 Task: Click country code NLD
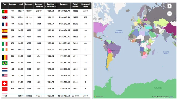(x=12, y=69)
